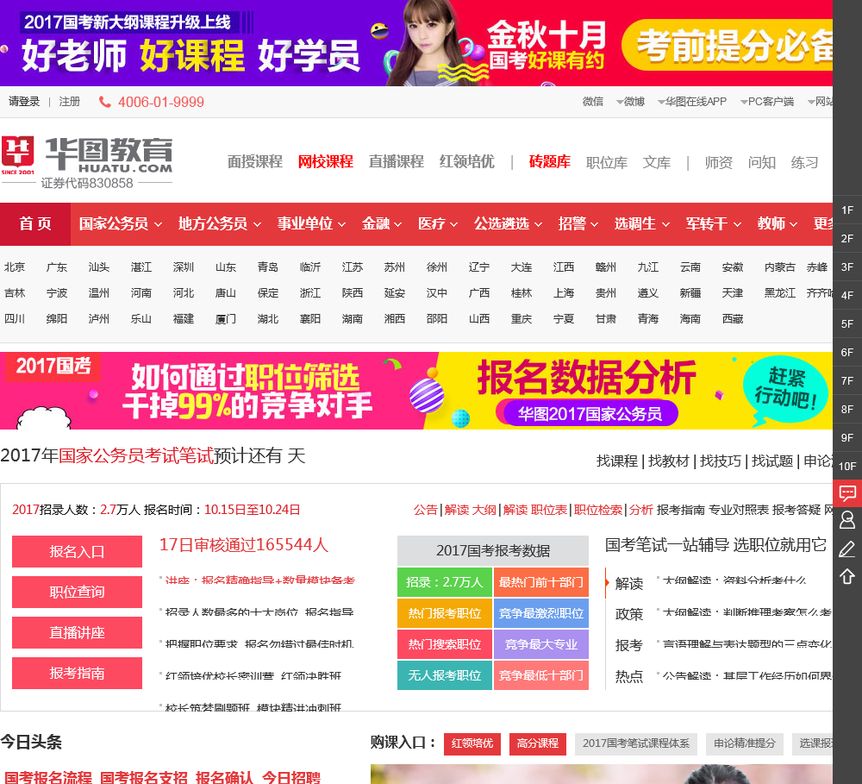Click the 竞争最激烈职位 blue tile
This screenshot has height=784, width=862.
(541, 613)
